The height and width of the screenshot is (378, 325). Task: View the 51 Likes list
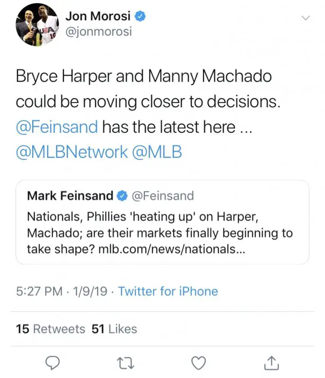coord(114,329)
